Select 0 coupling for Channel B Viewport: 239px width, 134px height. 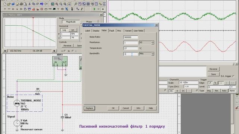pyautogui.click(x=177, y=91)
